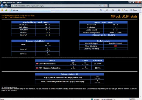Click the 21.74% efficiency value
This screenshot has width=142, height=100.
click(97, 64)
